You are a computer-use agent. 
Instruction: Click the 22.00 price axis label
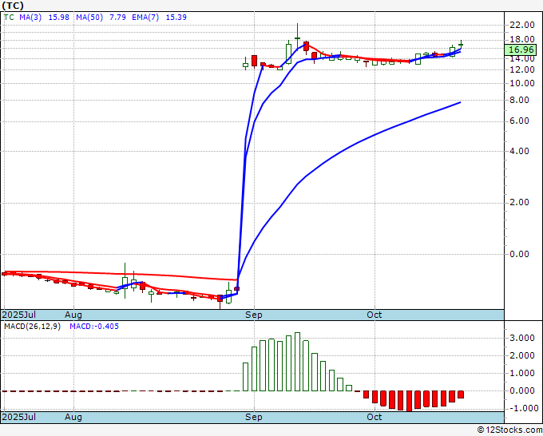(x=522, y=25)
